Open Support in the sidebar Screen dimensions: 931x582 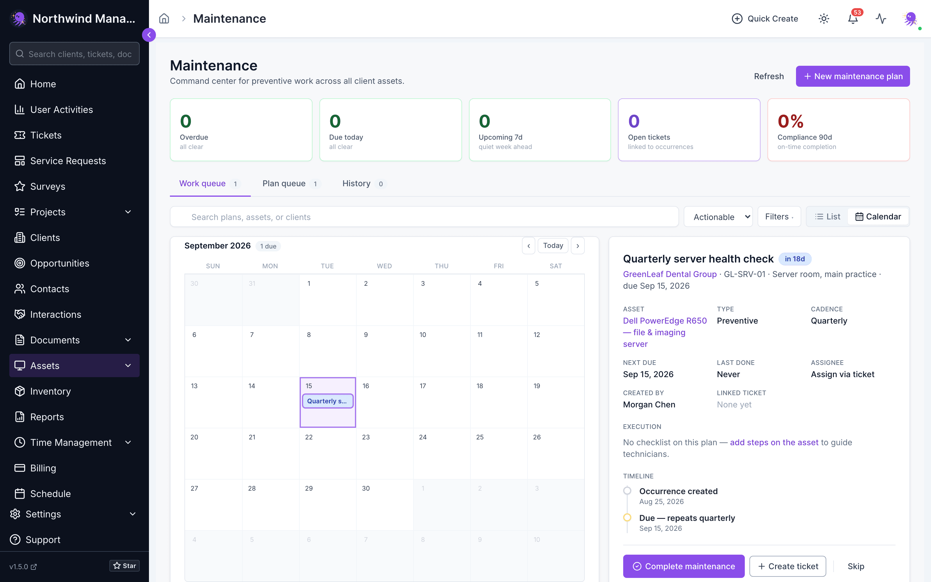(x=74, y=540)
